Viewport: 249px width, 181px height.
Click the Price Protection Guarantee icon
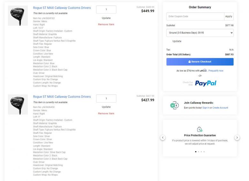click(200, 129)
